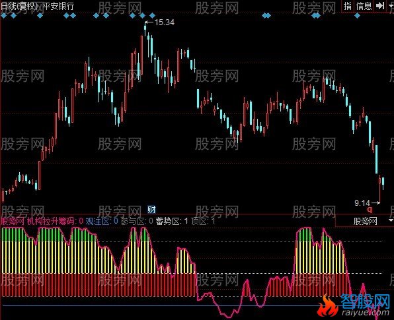Open the 信息 info button
This screenshot has width=394, height=320.
[364, 6]
